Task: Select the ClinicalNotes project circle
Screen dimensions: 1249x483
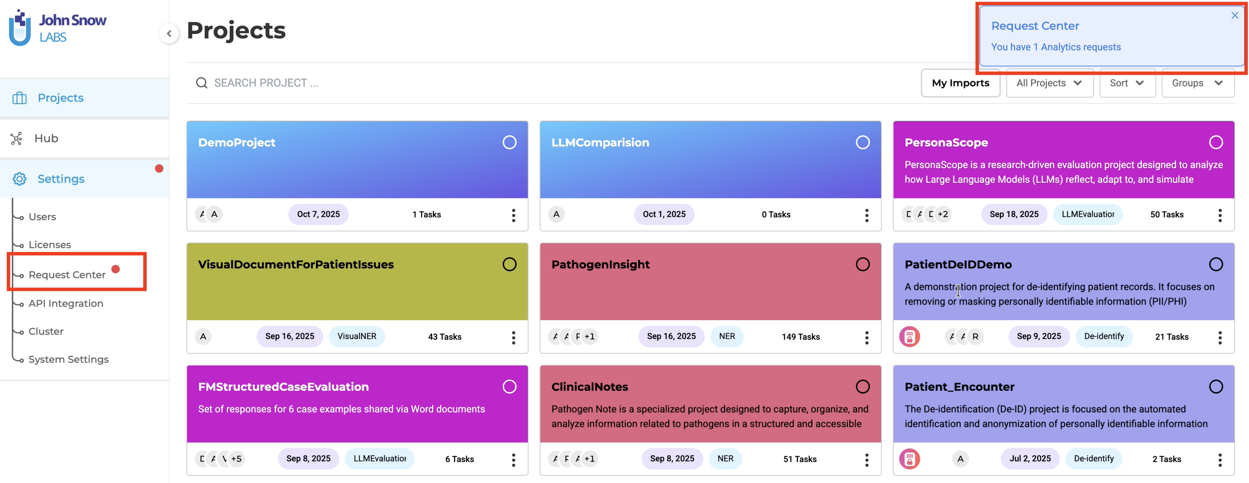Action: coord(862,387)
